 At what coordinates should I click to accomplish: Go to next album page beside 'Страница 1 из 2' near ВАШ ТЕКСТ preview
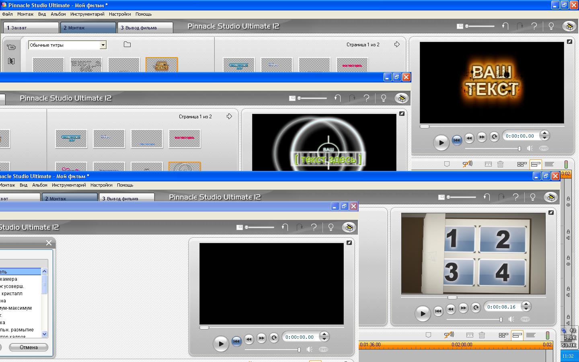(x=397, y=44)
